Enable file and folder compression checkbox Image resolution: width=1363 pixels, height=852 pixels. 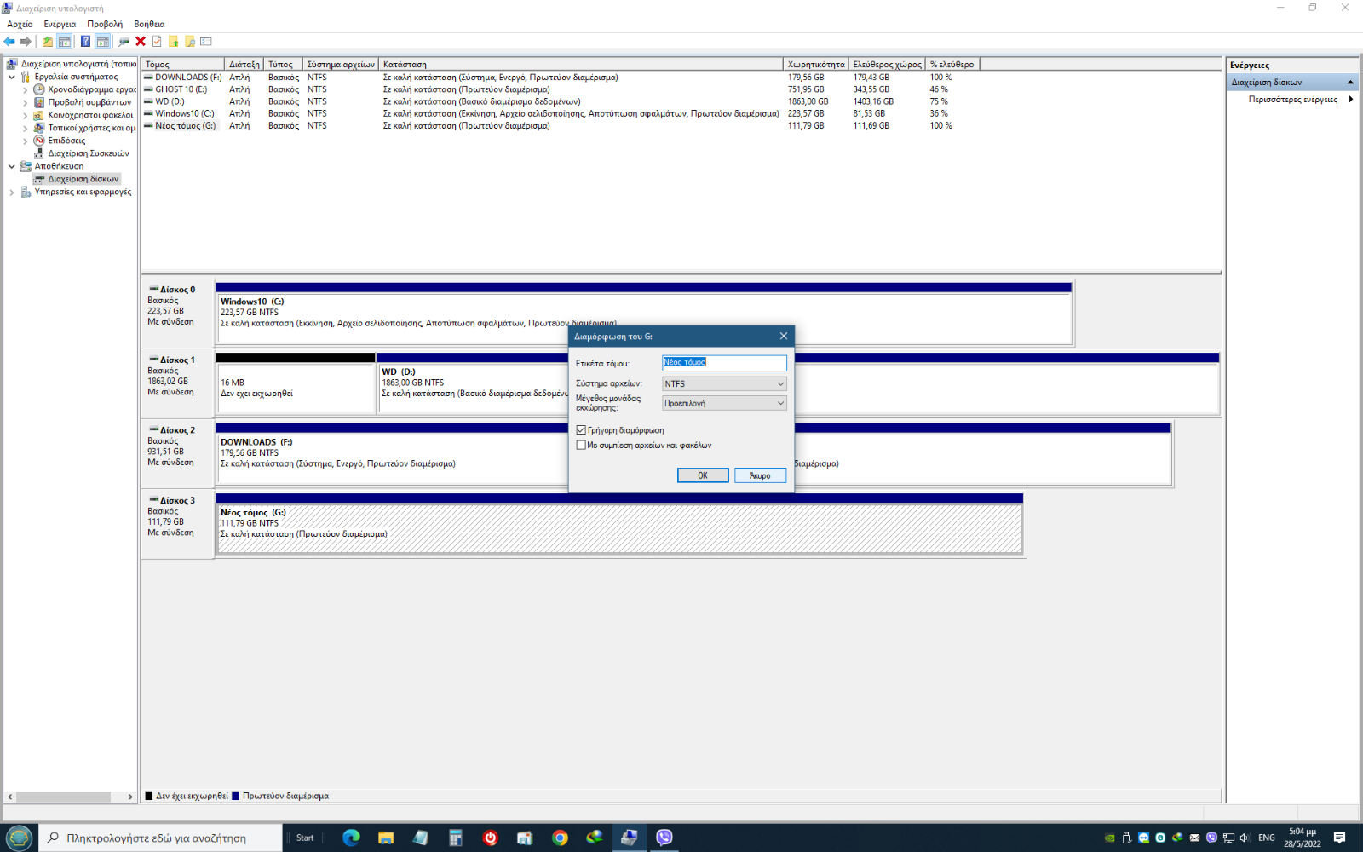tap(581, 445)
